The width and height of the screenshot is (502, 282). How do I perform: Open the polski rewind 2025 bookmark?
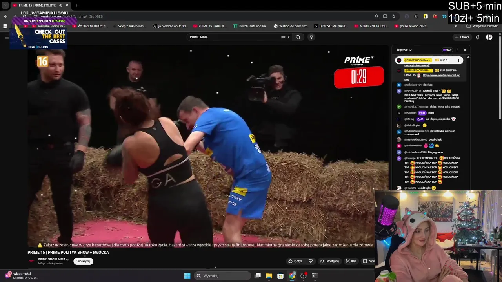[x=411, y=26]
